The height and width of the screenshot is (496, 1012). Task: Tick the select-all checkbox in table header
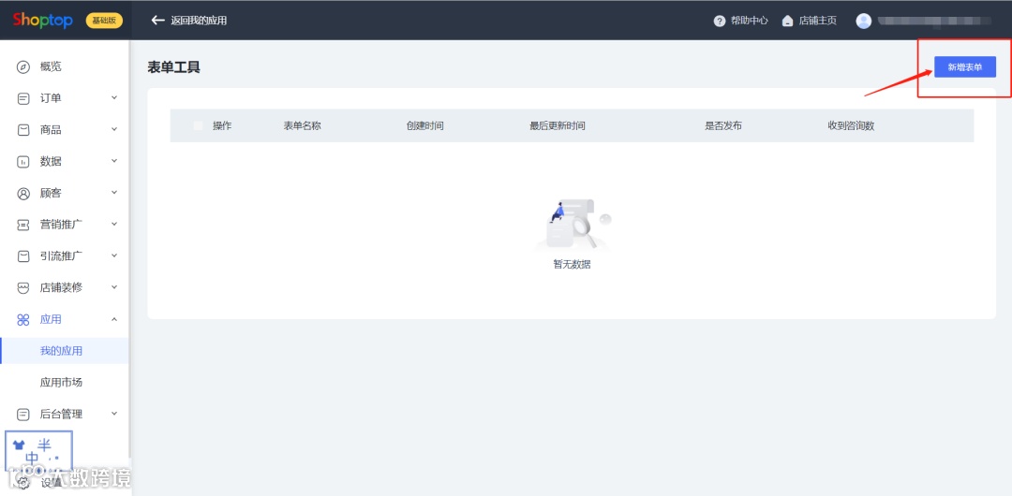[x=198, y=125]
